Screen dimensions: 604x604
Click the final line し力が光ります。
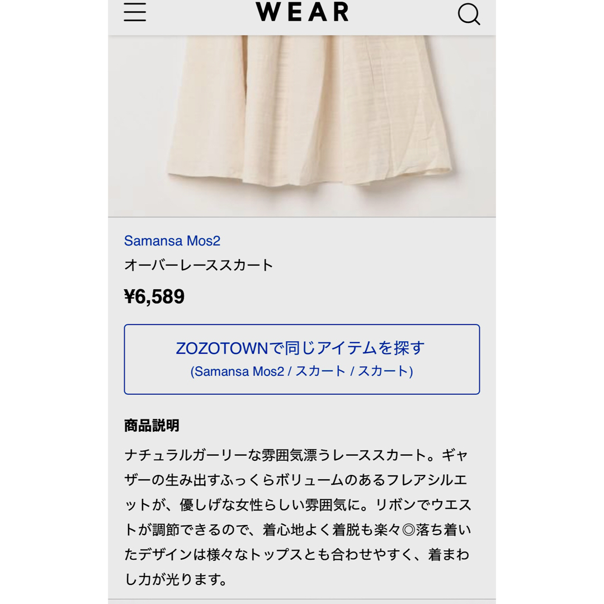[176, 579]
